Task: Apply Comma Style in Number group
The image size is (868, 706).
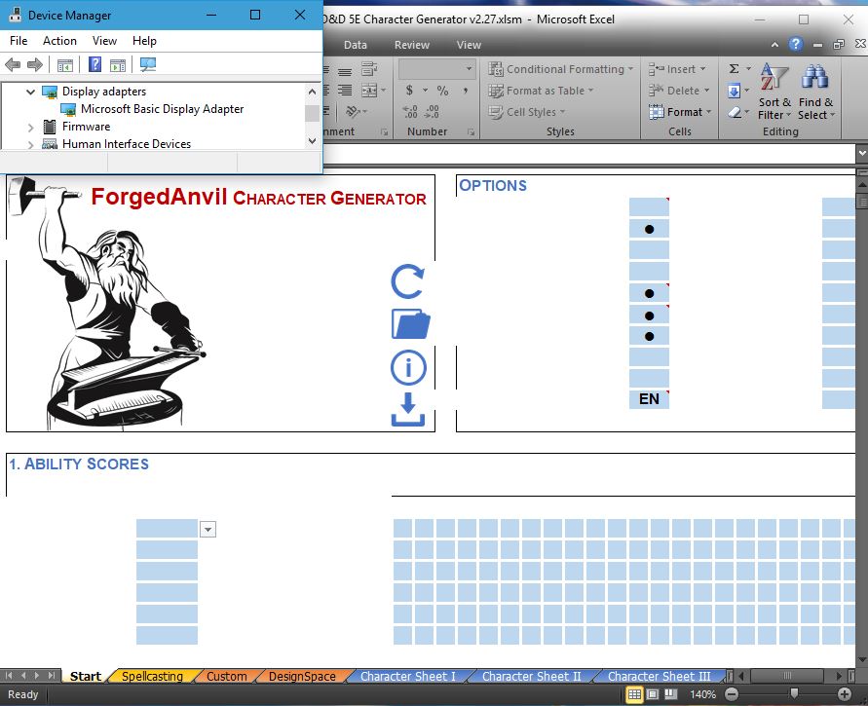Action: click(466, 91)
